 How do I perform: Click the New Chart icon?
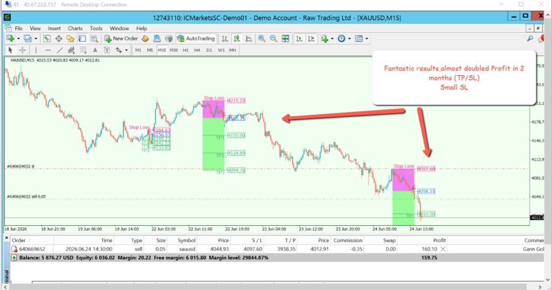[10, 39]
